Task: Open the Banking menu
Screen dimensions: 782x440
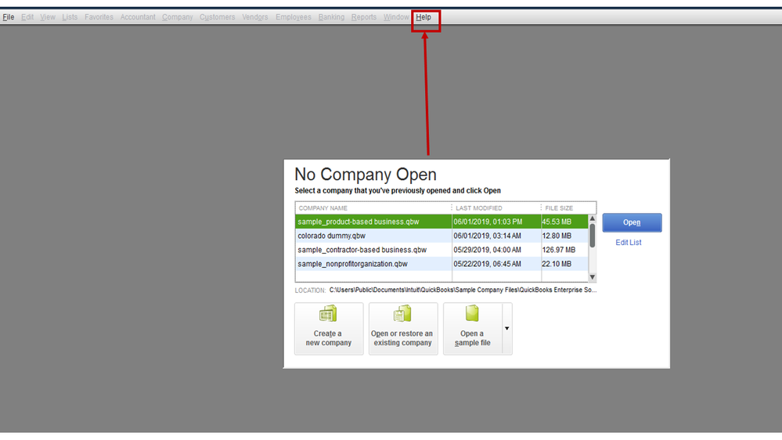Action: tap(331, 17)
